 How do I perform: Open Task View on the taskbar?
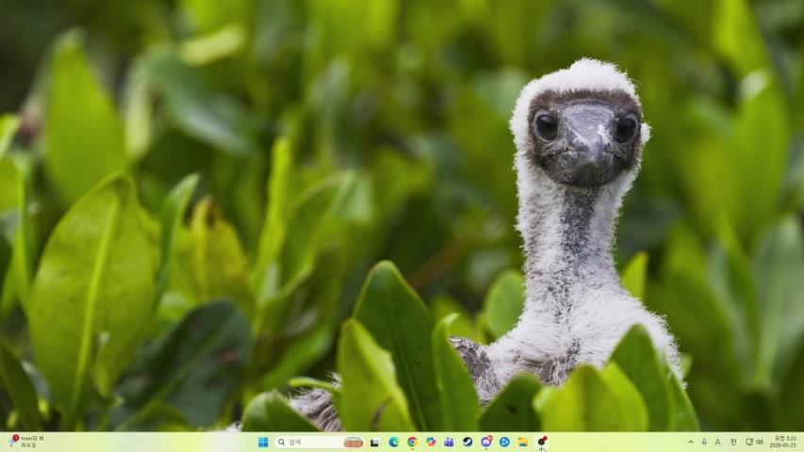click(375, 443)
